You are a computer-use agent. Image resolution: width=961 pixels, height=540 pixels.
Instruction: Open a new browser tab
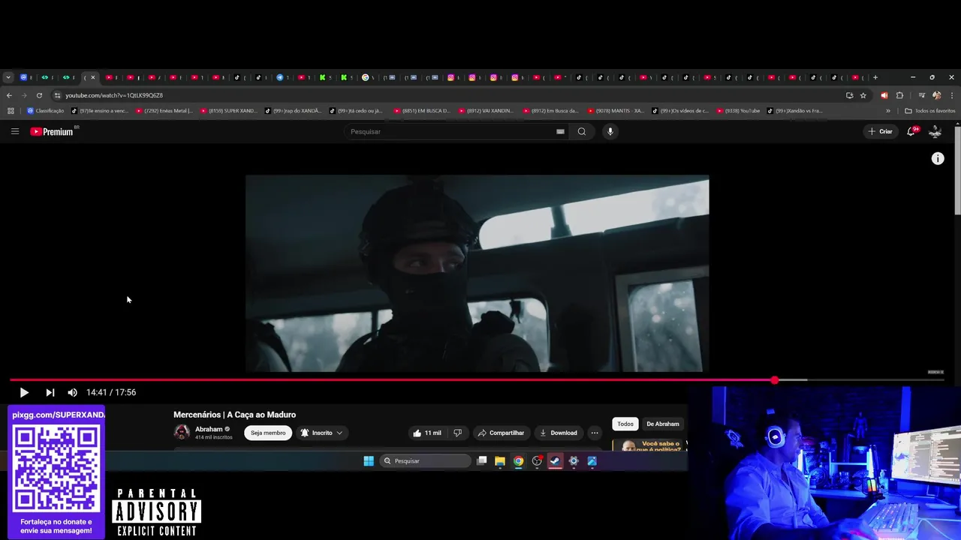[x=875, y=77]
